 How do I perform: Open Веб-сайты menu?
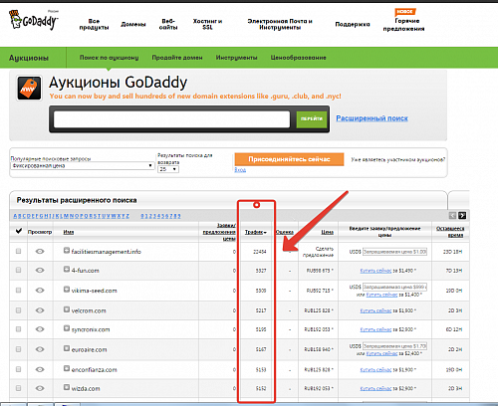168,24
